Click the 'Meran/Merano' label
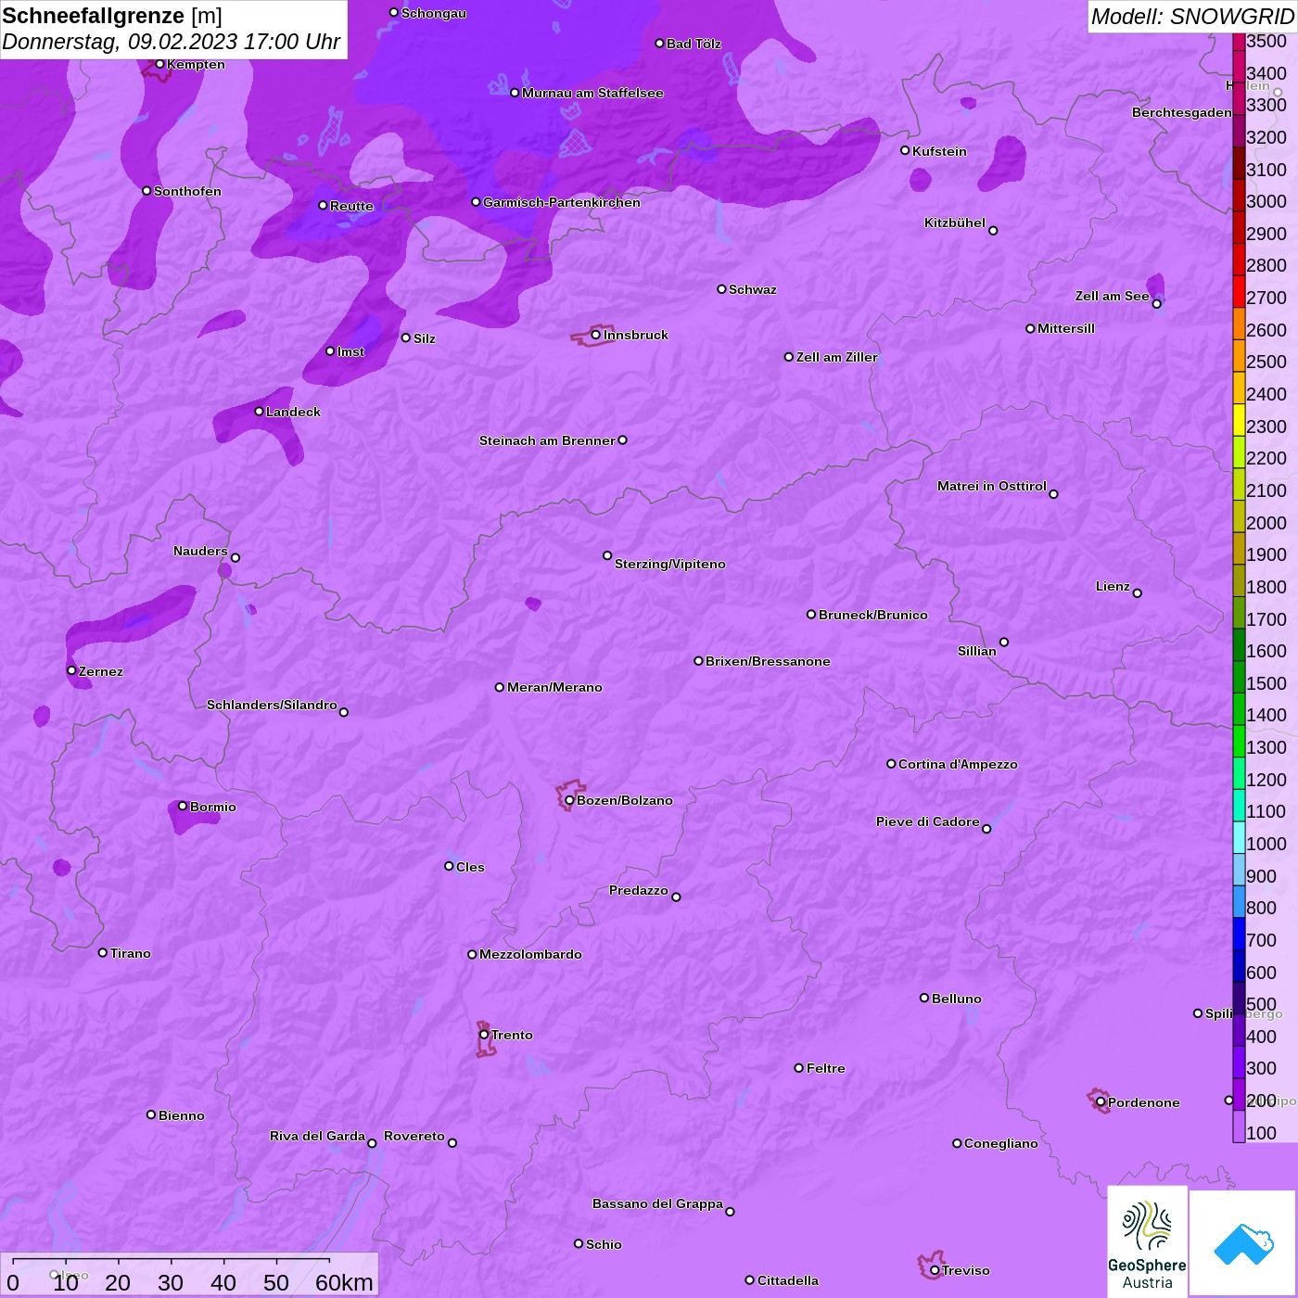The width and height of the screenshot is (1298, 1298). tap(554, 687)
